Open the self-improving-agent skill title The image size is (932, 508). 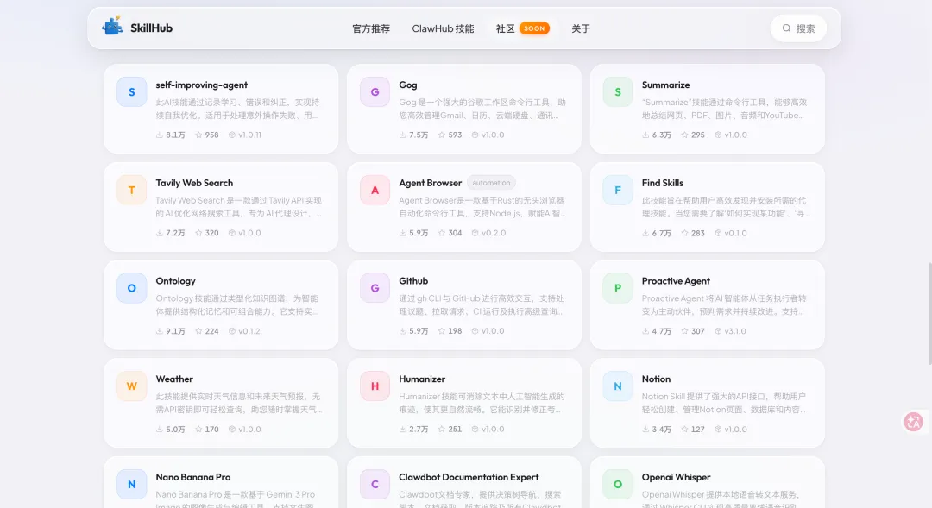point(201,85)
